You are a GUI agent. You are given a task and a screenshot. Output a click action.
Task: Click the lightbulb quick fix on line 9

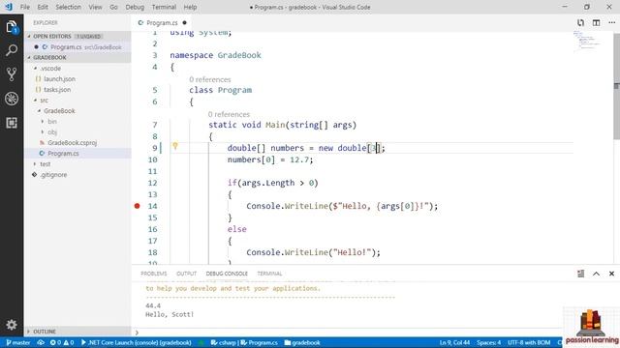click(175, 146)
